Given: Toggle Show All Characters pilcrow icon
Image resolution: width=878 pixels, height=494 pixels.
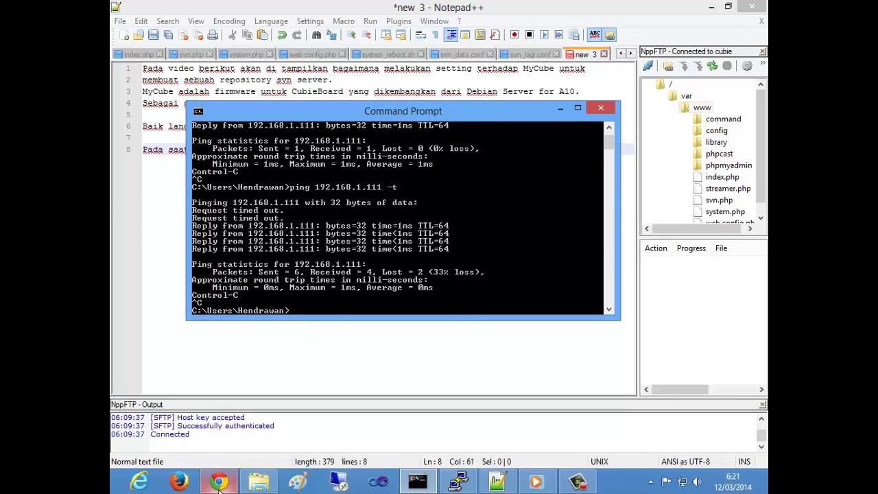Looking at the screenshot, I should click(435, 35).
